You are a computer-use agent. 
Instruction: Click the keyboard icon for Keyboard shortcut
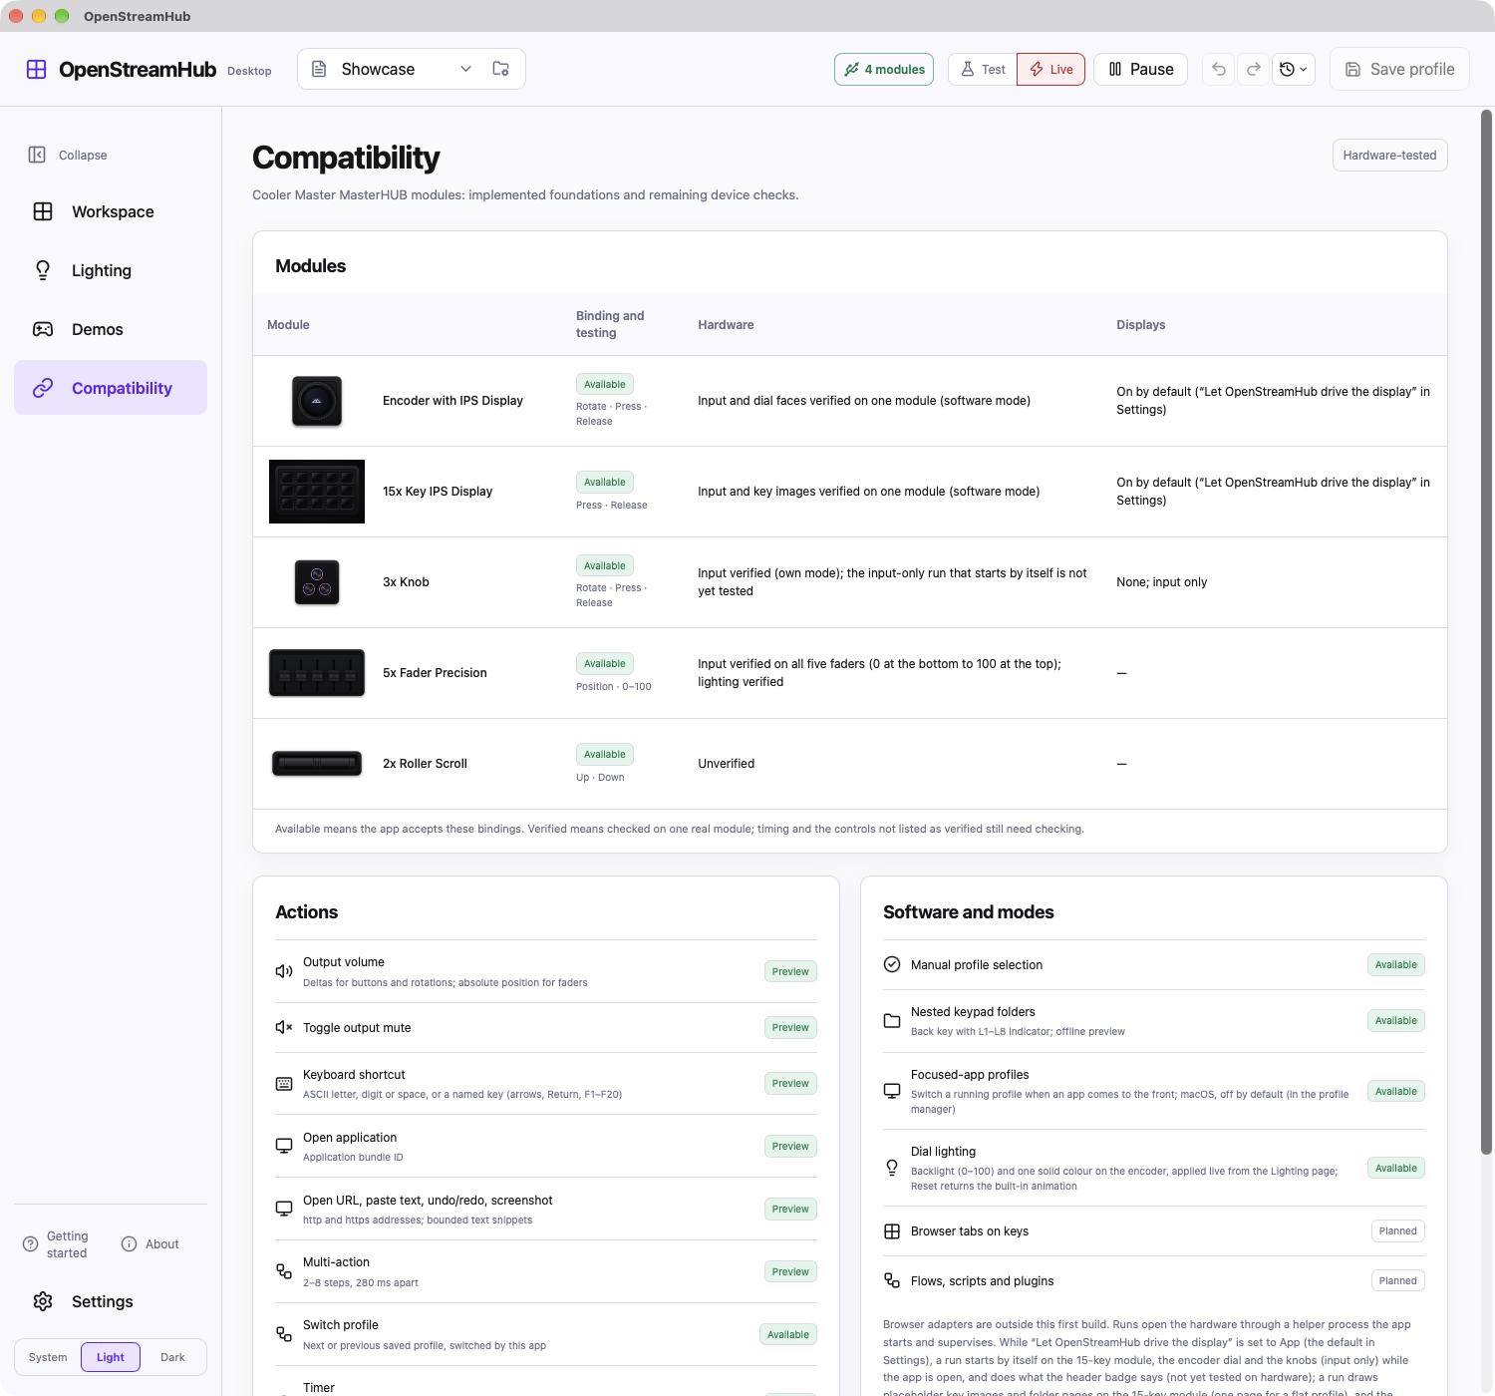(284, 1083)
